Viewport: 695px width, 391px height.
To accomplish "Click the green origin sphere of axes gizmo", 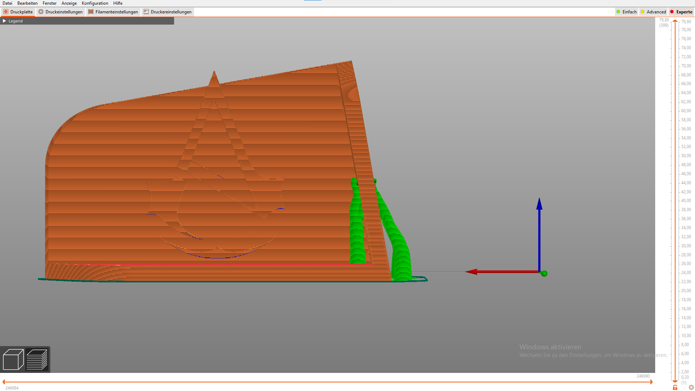I will click(544, 273).
